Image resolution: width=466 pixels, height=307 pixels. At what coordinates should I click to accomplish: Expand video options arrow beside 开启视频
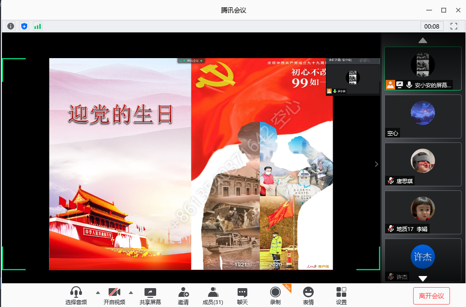[130, 292]
